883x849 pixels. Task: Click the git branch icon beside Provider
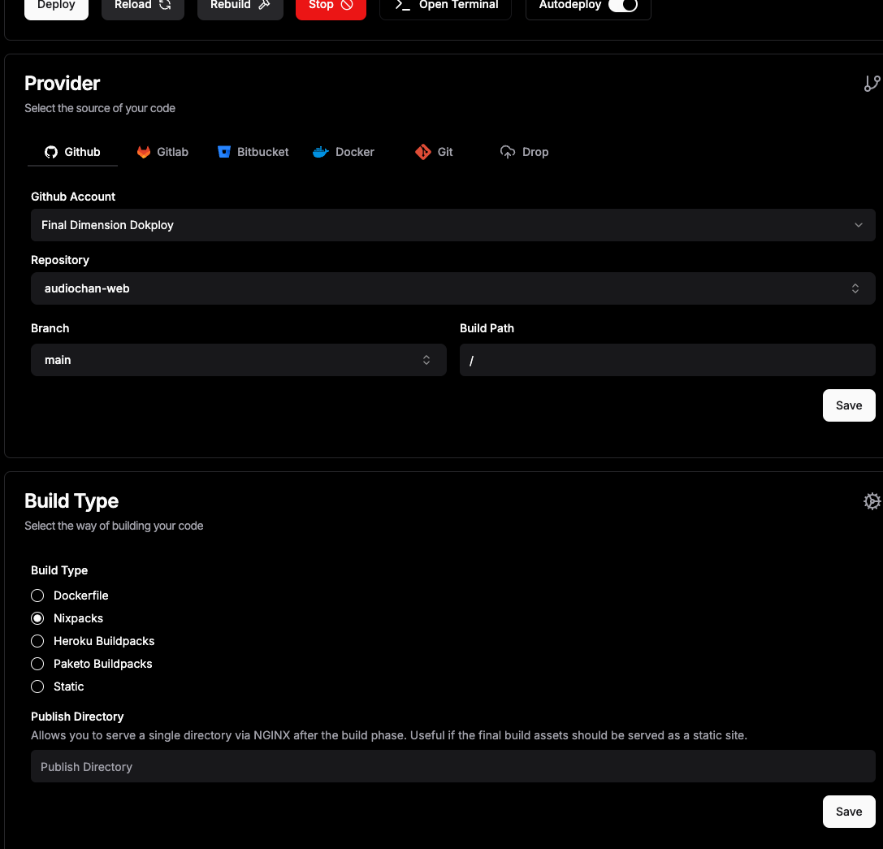872,84
